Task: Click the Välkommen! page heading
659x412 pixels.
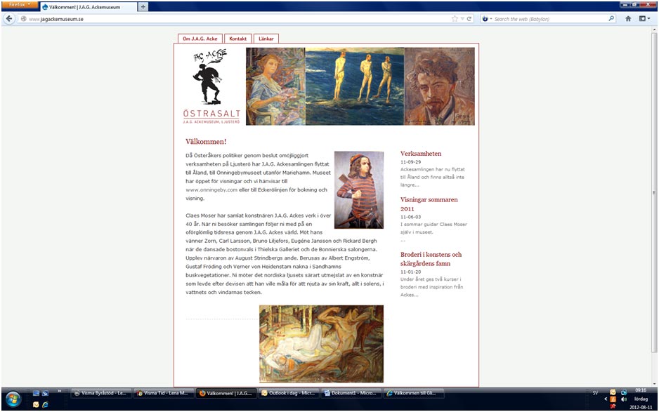Action: [206, 142]
